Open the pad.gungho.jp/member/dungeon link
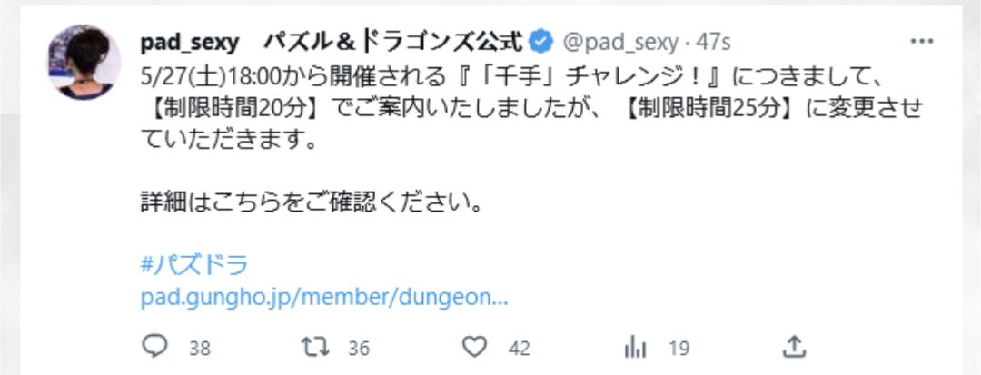Image resolution: width=981 pixels, height=375 pixels. click(324, 298)
